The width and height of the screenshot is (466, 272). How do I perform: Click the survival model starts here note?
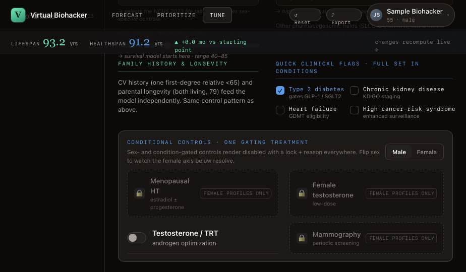pyautogui.click(x=173, y=56)
